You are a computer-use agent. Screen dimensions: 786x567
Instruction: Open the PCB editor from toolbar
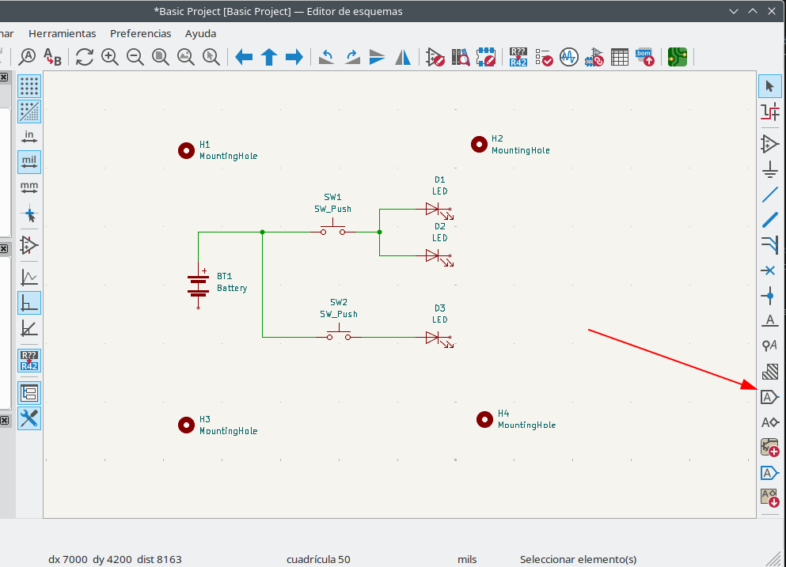pyautogui.click(x=677, y=57)
